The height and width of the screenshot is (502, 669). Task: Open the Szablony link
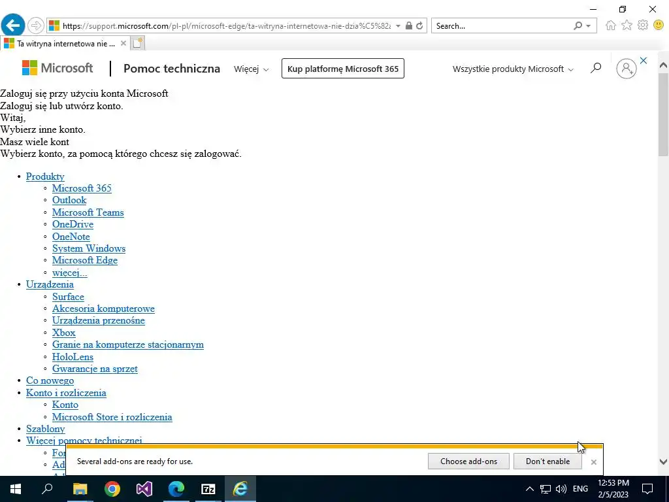[x=46, y=429]
